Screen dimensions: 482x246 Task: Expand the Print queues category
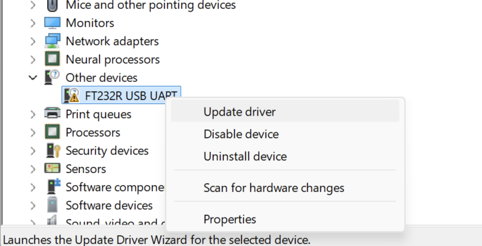(x=33, y=114)
